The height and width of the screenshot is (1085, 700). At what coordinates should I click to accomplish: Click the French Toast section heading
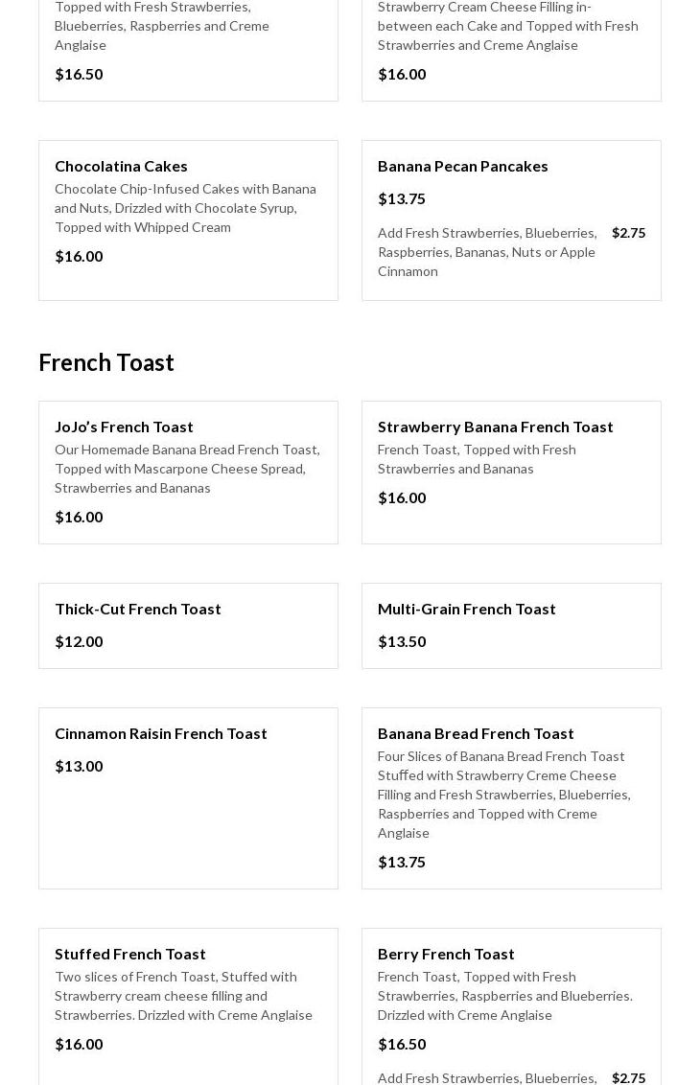(x=106, y=362)
